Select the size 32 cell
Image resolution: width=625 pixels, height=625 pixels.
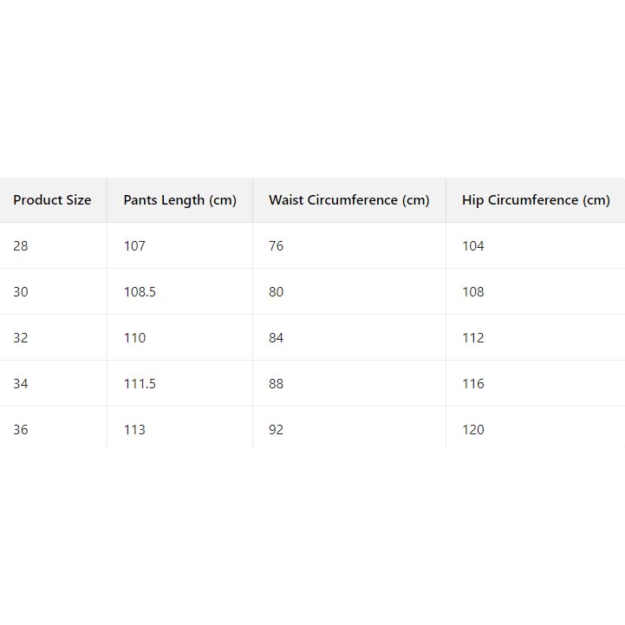(21, 338)
